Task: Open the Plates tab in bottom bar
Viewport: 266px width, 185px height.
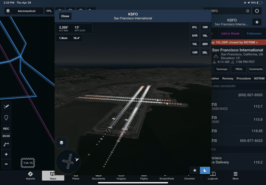Action: (x=76, y=175)
